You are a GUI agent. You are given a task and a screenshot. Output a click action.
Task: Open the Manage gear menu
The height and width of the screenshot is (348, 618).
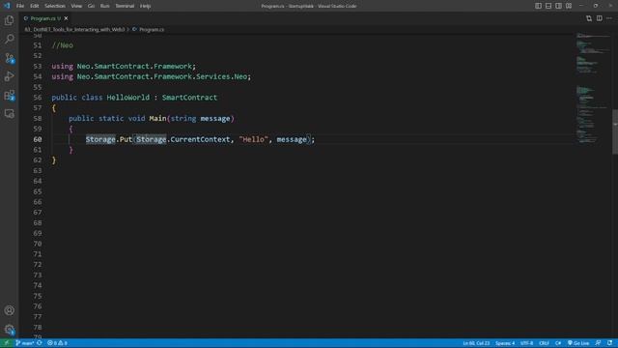coord(9,330)
